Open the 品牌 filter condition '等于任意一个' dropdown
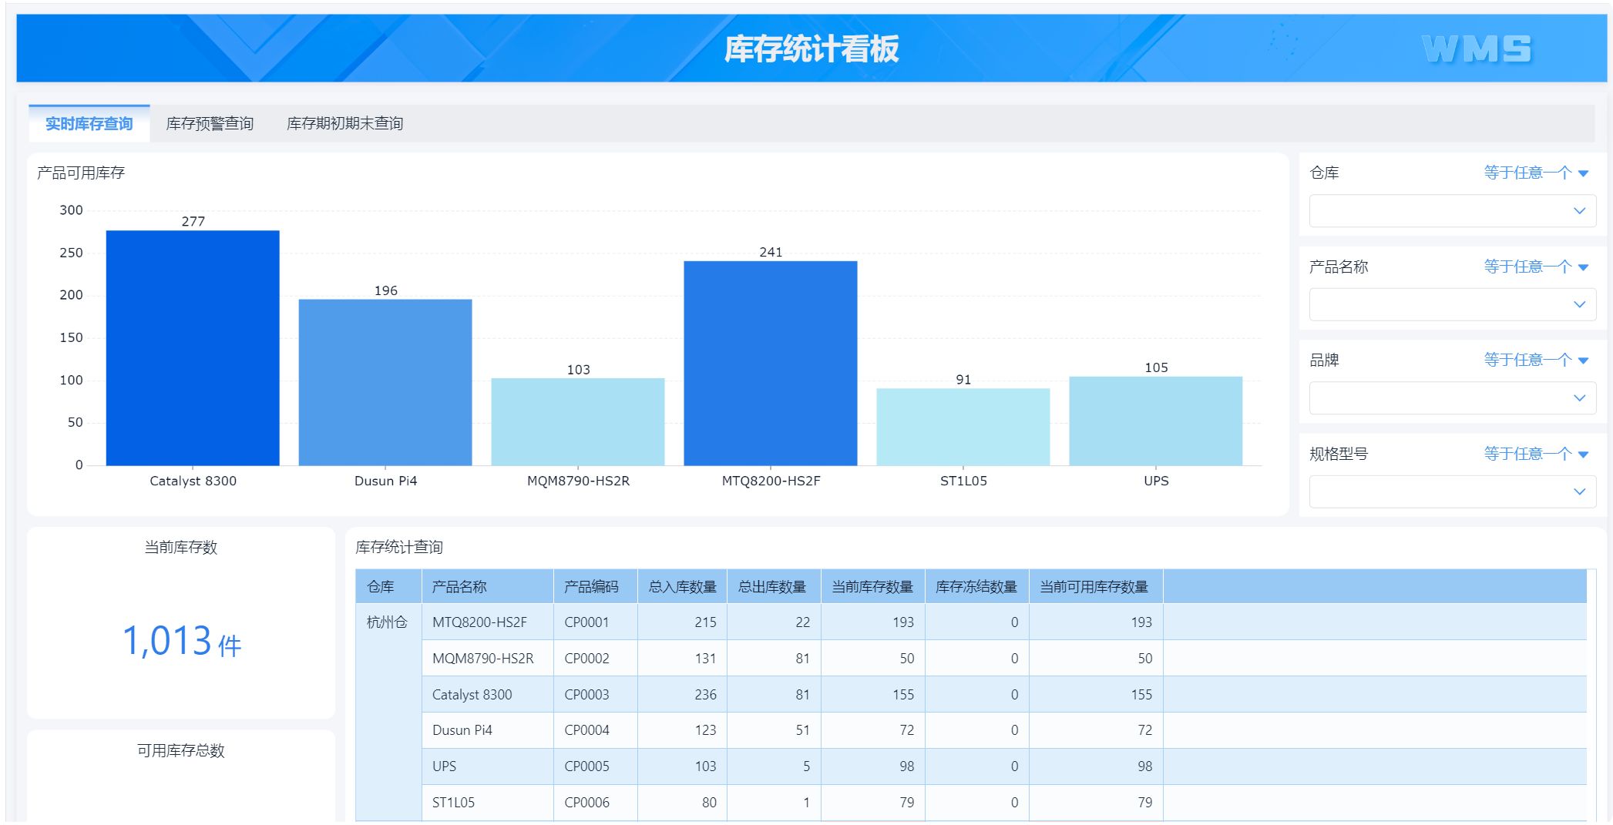This screenshot has height=825, width=1613. click(x=1536, y=360)
